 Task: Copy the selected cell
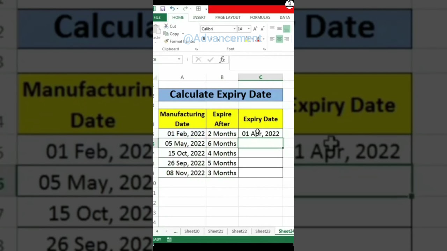pyautogui.click(x=171, y=34)
